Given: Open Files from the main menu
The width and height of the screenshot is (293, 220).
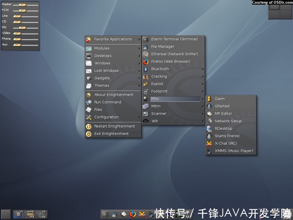Looking at the screenshot, I should (113, 110).
